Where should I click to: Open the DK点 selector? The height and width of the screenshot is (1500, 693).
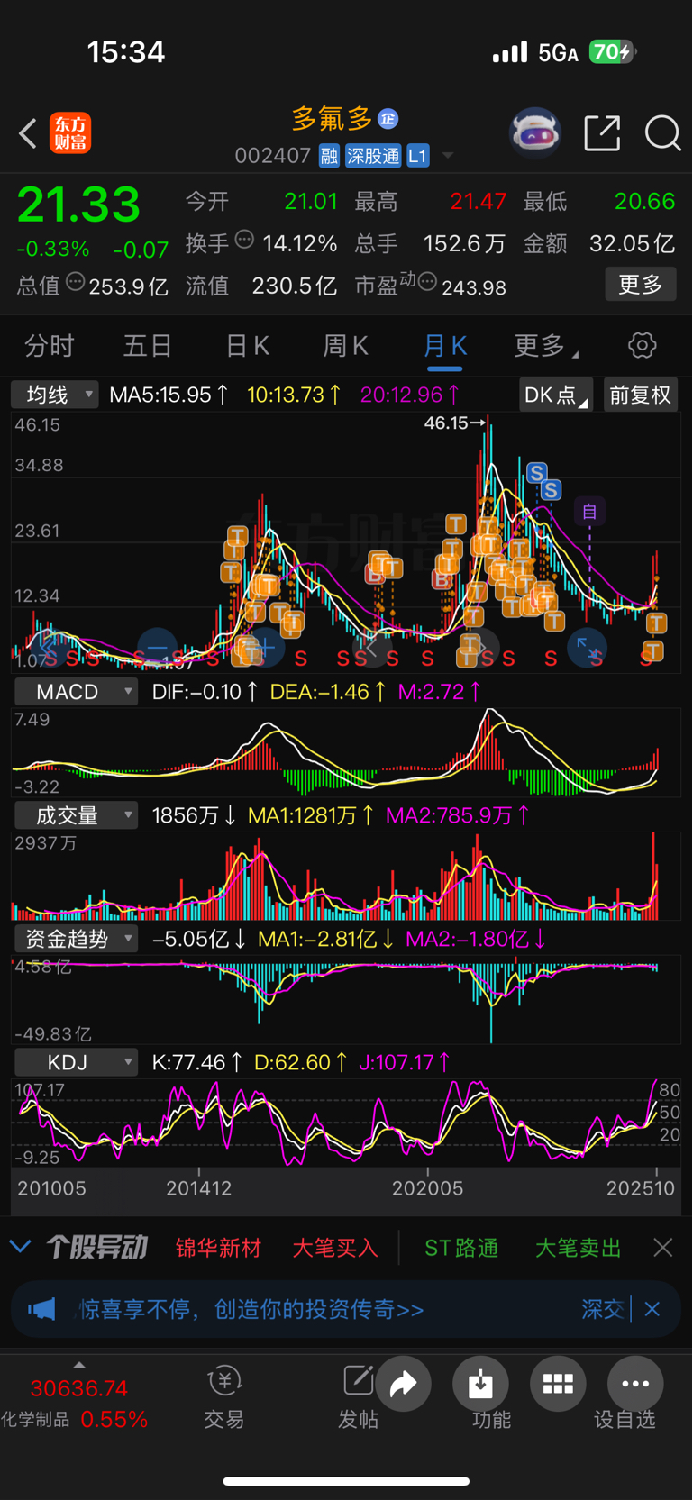[556, 395]
